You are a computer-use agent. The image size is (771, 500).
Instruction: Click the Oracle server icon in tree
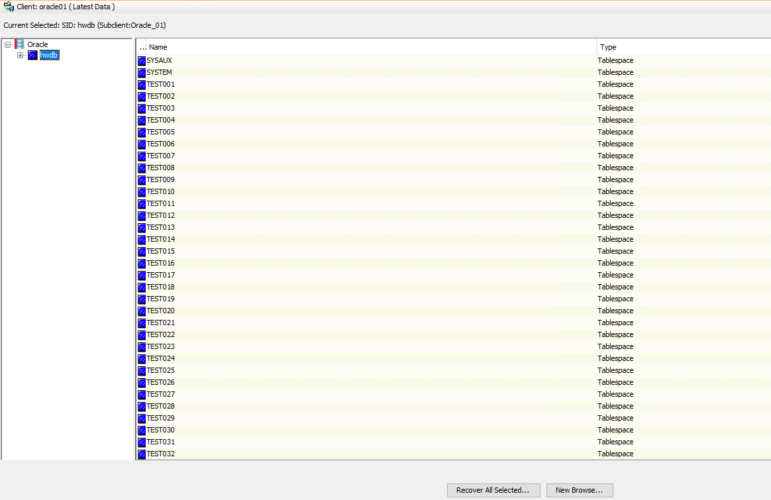[x=19, y=44]
